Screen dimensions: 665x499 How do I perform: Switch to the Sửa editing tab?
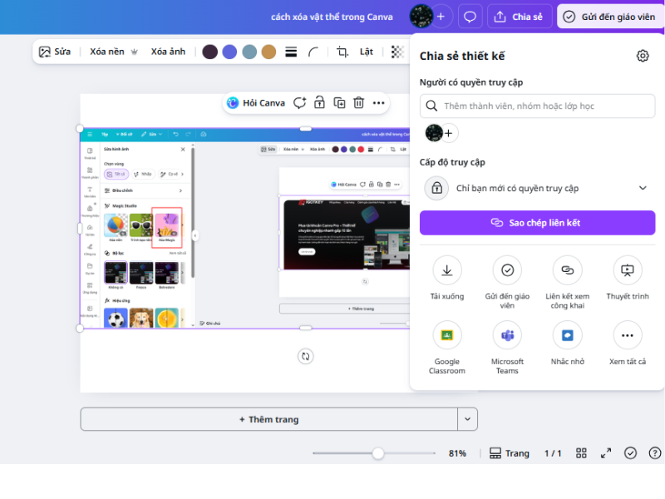pos(55,52)
